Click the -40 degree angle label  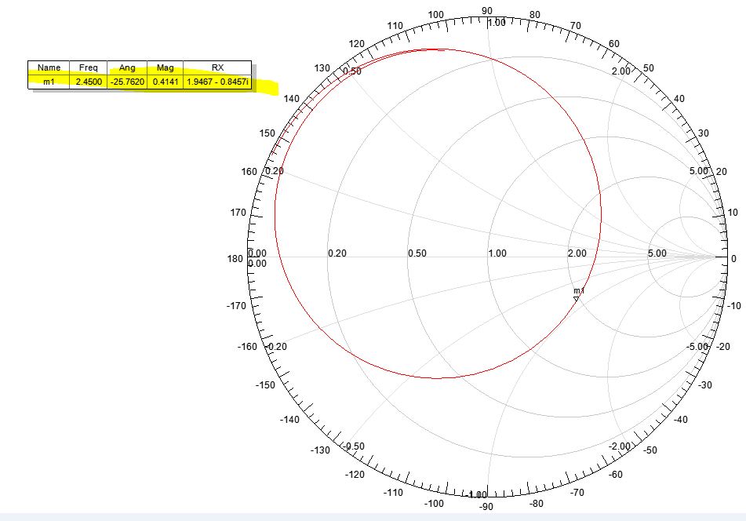pos(681,419)
